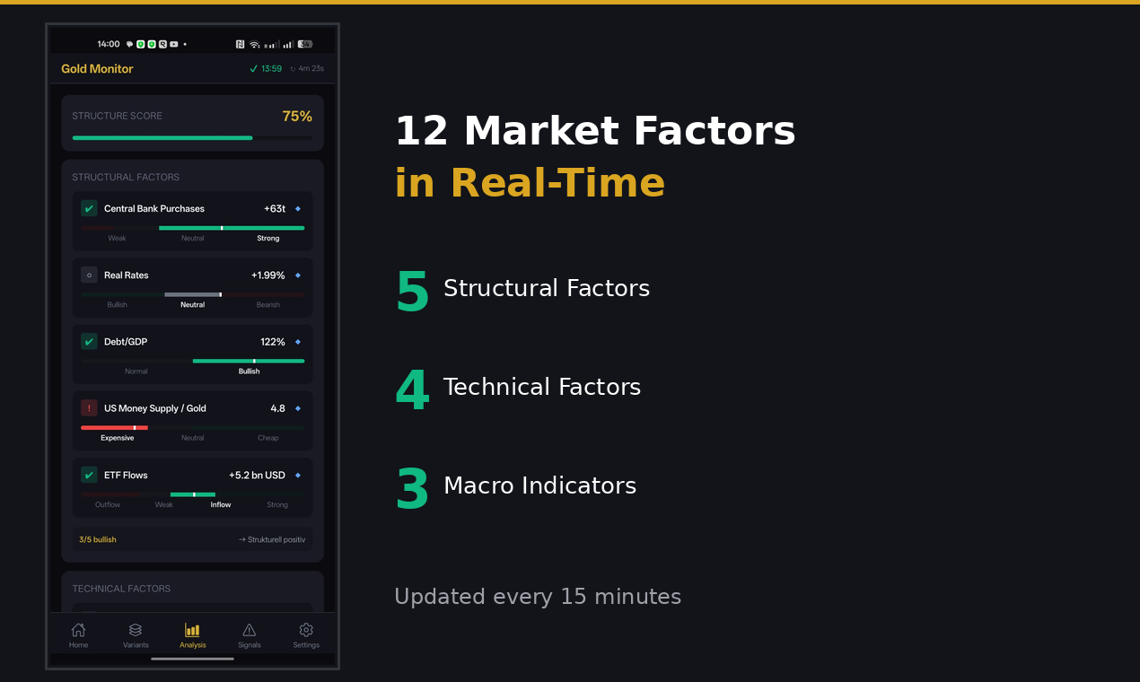The height and width of the screenshot is (682, 1140).
Task: Click the neutral circle toggle beside Real Rates
Action: (x=89, y=275)
